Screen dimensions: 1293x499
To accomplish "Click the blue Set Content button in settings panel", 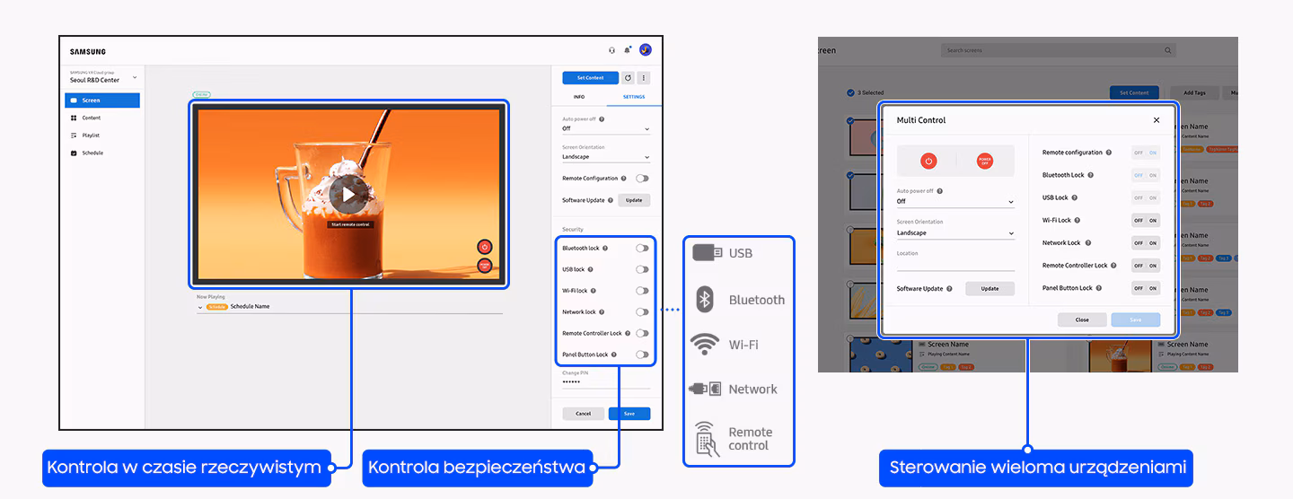I will pyautogui.click(x=590, y=78).
